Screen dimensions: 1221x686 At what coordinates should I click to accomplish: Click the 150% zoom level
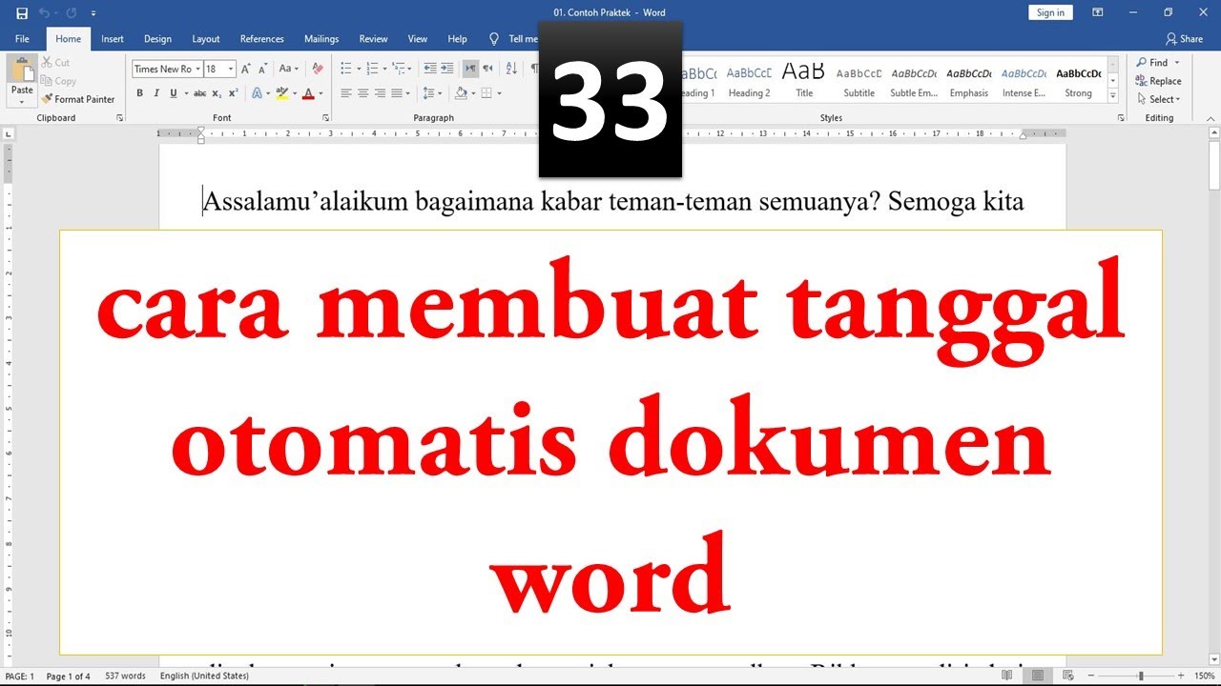point(1205,676)
